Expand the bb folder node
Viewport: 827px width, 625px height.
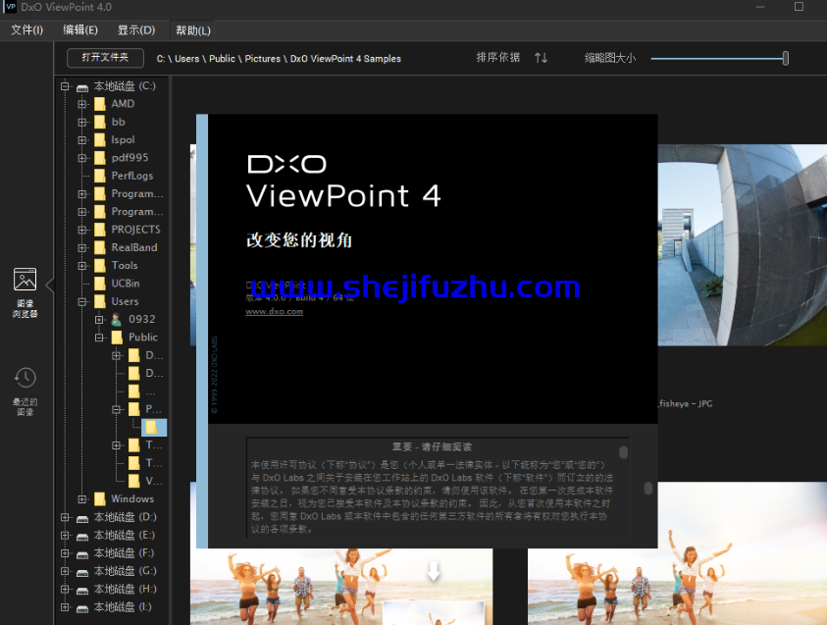81,122
